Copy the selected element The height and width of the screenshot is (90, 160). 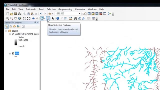pyautogui.click(x=28, y=14)
